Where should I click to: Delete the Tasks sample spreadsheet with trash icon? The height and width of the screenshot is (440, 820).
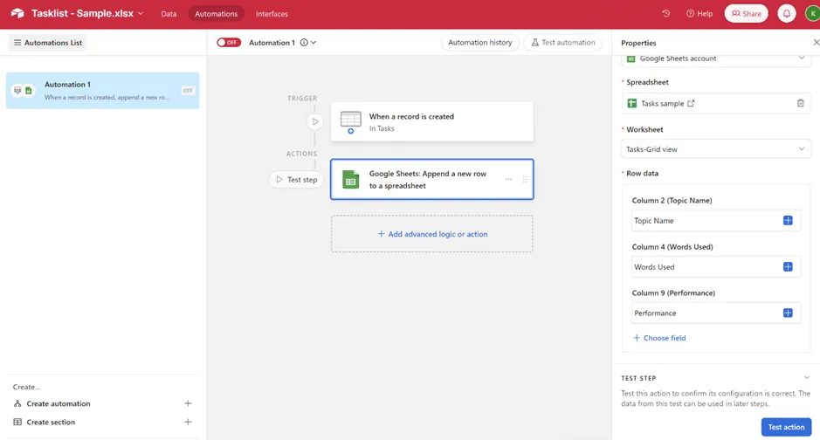point(800,104)
